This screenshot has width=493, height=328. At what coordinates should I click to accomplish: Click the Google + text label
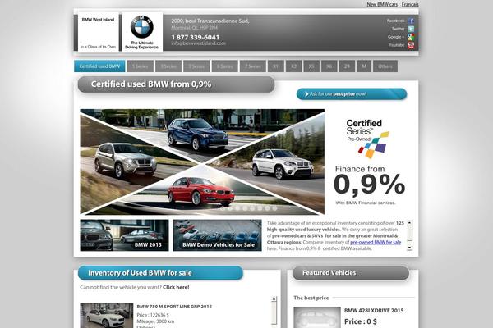point(396,37)
